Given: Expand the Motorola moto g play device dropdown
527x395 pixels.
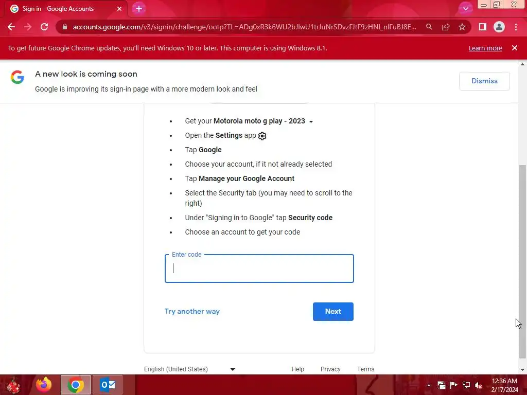Looking at the screenshot, I should 311,121.
